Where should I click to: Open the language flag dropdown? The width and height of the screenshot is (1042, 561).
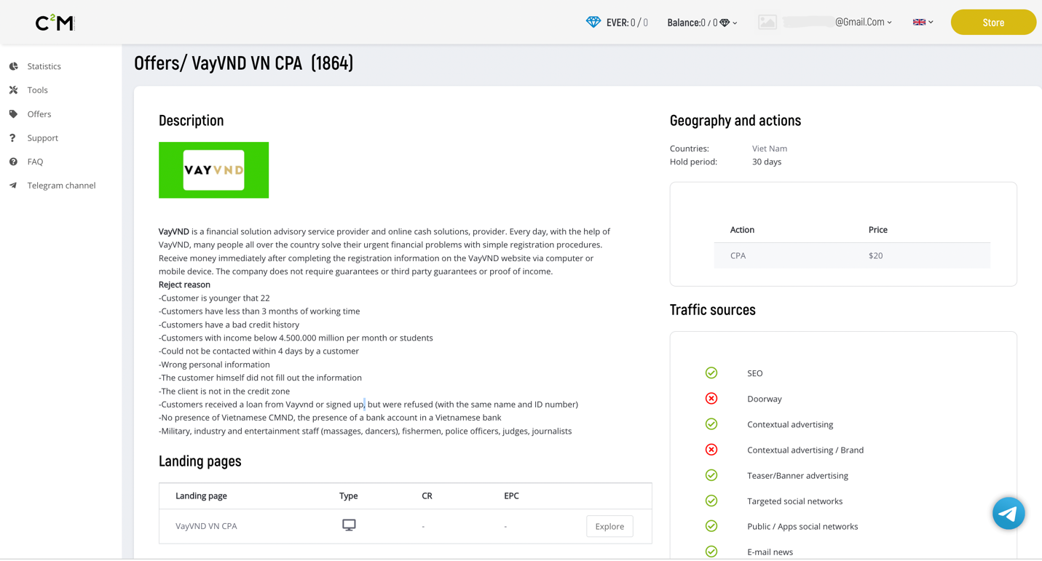923,22
